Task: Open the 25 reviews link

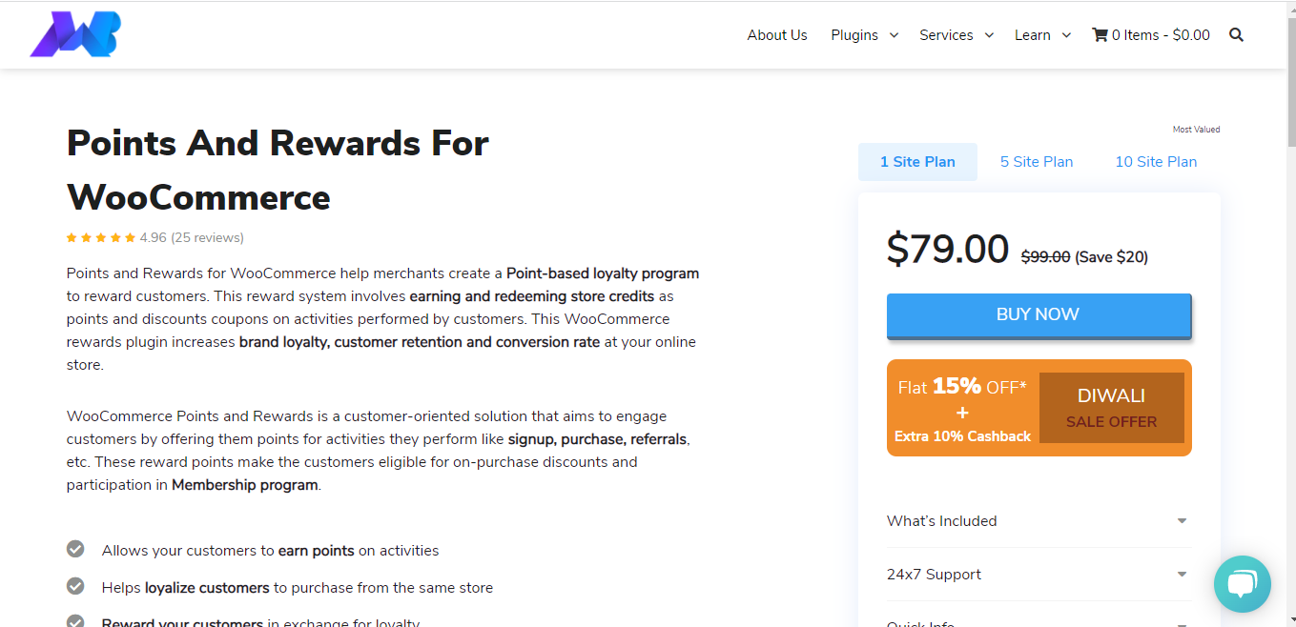Action: click(x=207, y=238)
